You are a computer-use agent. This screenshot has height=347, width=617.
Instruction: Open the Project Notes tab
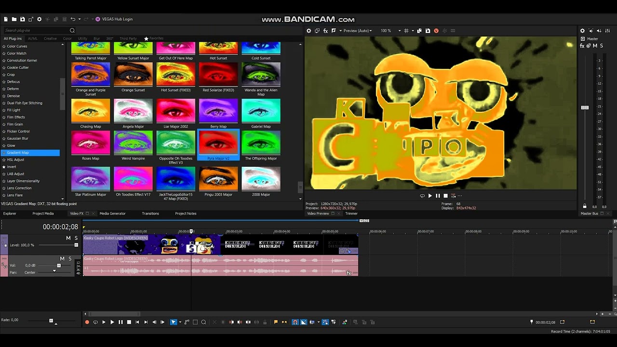pyautogui.click(x=186, y=214)
